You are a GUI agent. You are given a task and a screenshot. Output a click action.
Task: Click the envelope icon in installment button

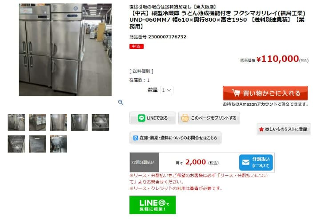246,162
